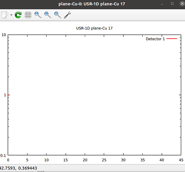
Task: Replot the graph with the green refresh icon
Action: 18,15
